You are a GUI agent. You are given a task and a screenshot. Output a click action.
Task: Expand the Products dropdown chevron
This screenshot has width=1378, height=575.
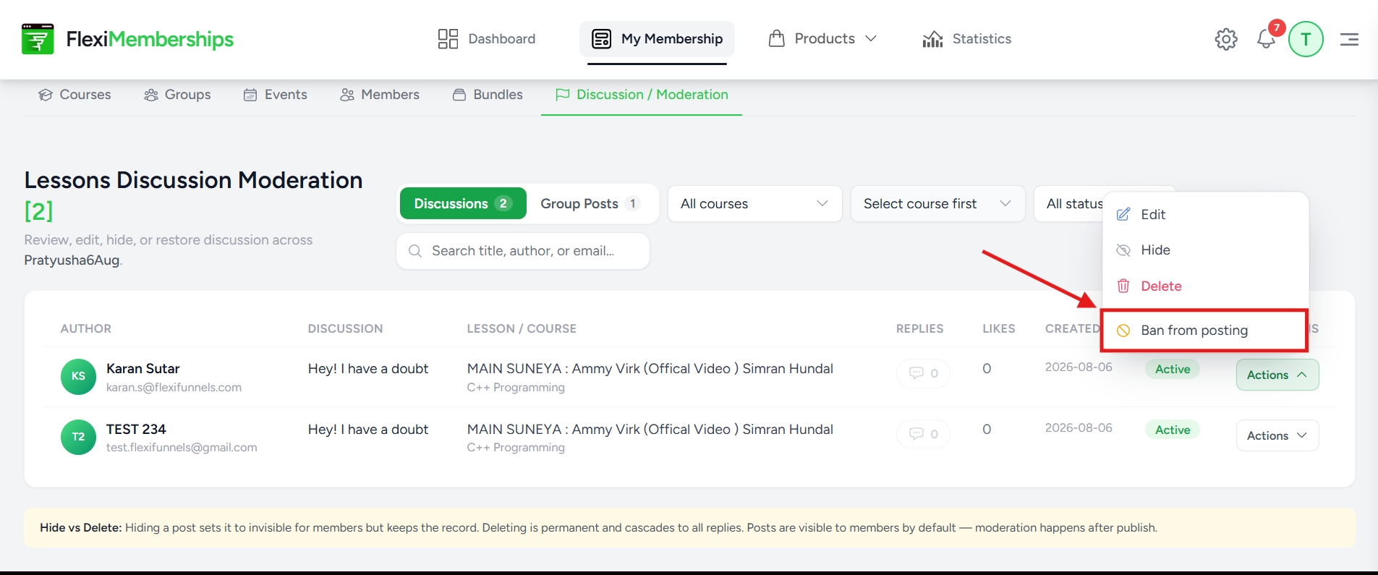[871, 38]
